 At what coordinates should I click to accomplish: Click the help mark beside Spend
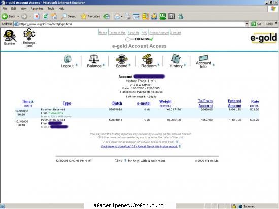coord(129,65)
